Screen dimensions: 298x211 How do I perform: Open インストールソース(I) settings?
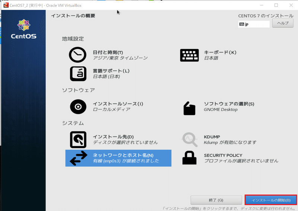(x=118, y=104)
